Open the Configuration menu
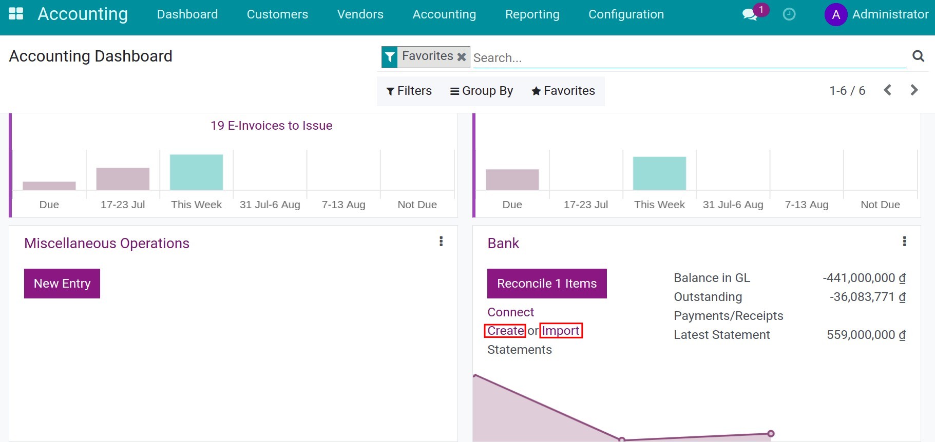 (x=626, y=14)
